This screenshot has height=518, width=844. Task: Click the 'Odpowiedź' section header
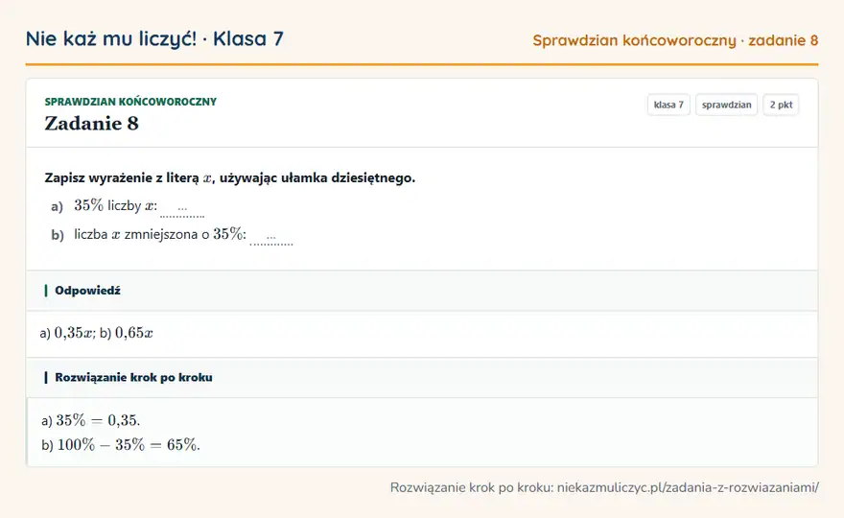click(x=422, y=291)
